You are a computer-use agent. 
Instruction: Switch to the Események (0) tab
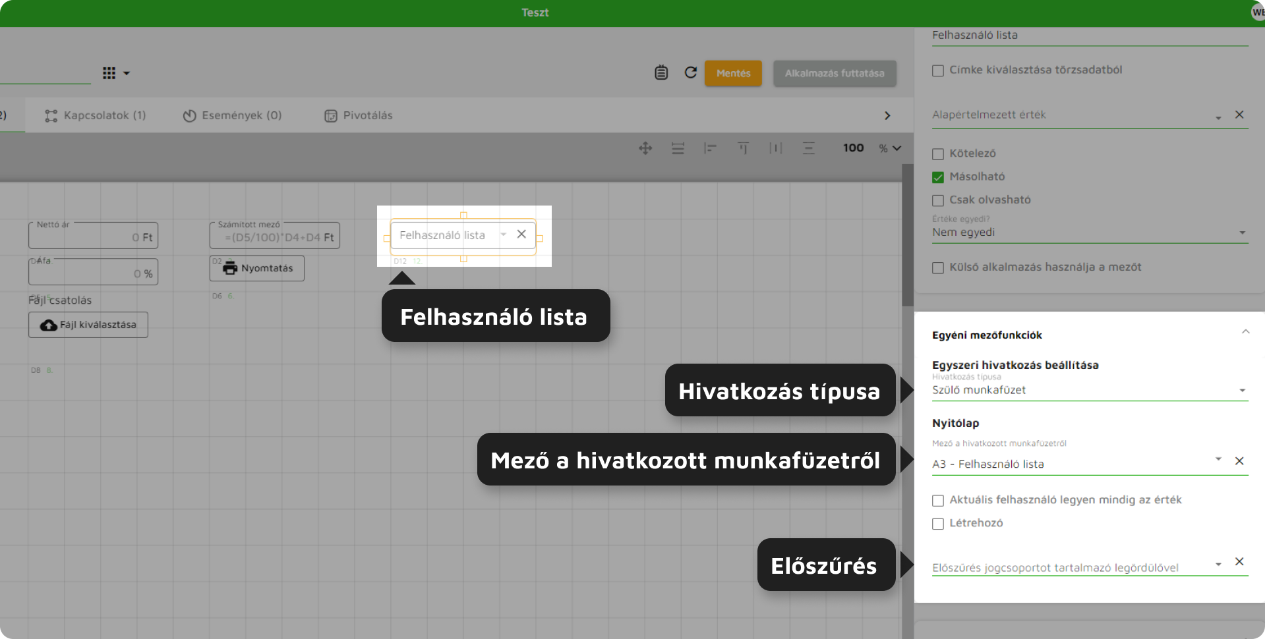click(x=232, y=115)
